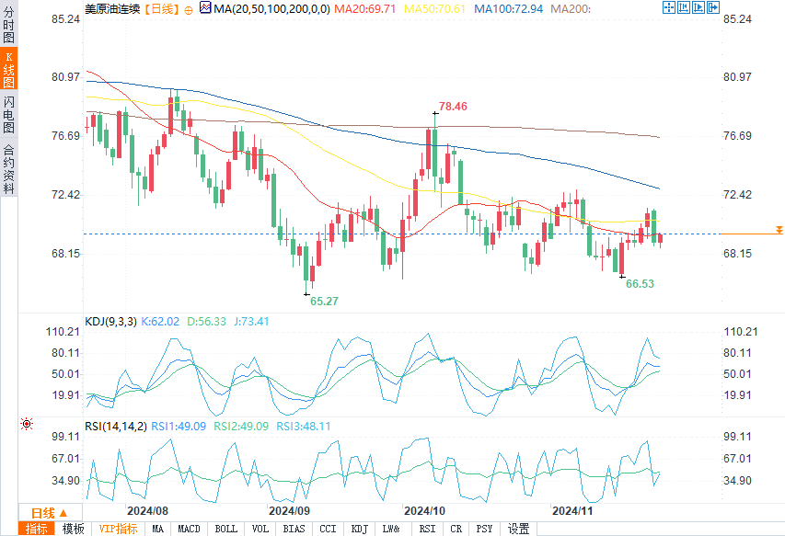Image resolution: width=785 pixels, height=536 pixels.
Task: Click the MA(20,50,100,200,0,0) parameter label
Action: click(271, 8)
